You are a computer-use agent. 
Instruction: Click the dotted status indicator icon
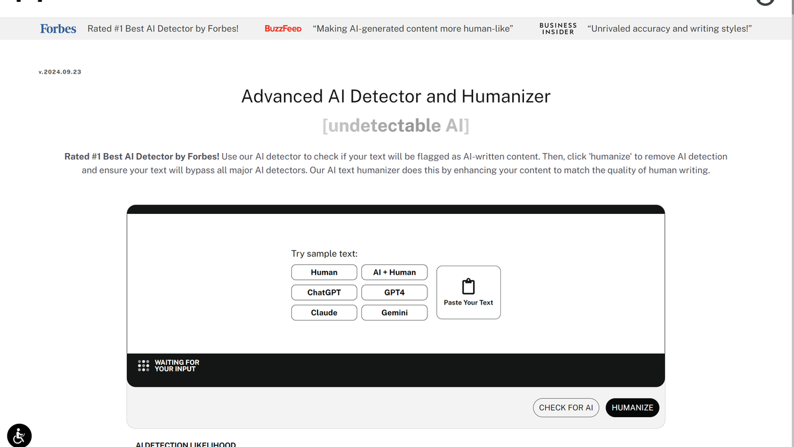143,366
